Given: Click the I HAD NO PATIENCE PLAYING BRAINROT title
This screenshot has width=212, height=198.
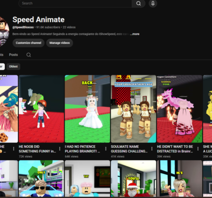Looking at the screenshot, I should tap(82, 149).
